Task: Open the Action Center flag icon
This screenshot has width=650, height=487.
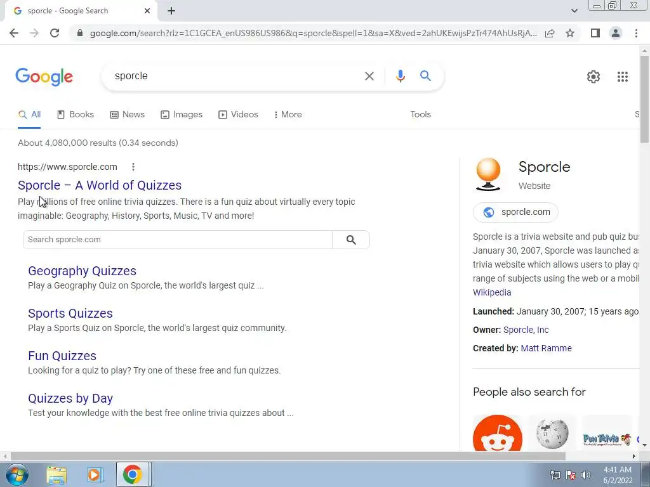Action: click(x=571, y=476)
